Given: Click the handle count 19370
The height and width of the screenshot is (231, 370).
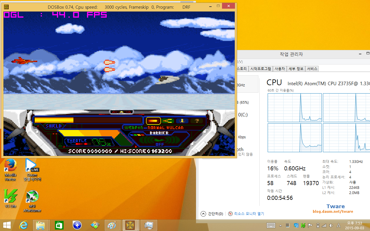Looking at the screenshot, I should pos(311,183).
